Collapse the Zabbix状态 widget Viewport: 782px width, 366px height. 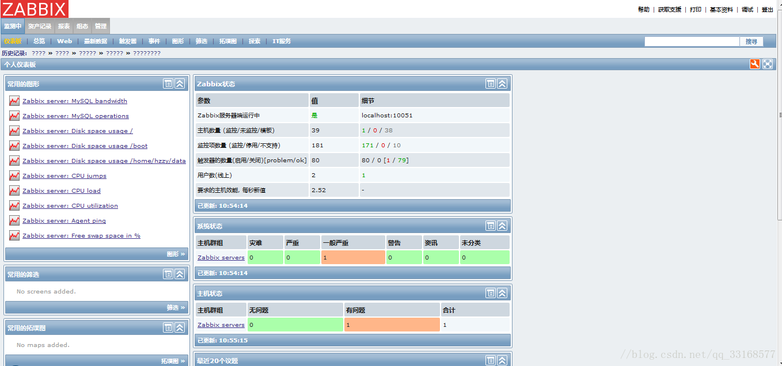pyautogui.click(x=502, y=83)
